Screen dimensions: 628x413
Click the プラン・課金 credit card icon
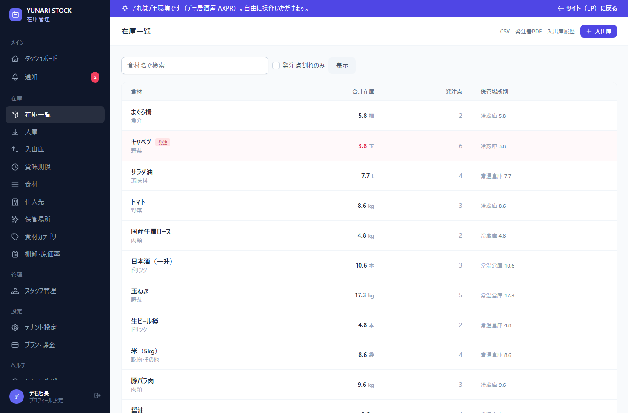coord(15,345)
